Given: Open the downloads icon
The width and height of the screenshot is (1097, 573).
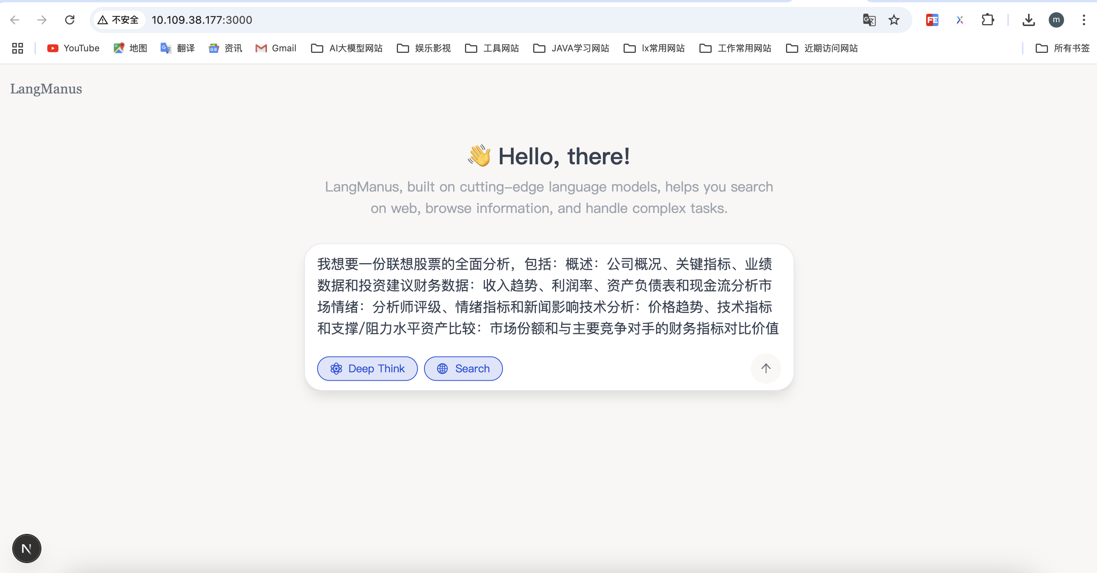Looking at the screenshot, I should point(1028,20).
